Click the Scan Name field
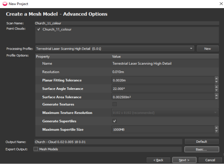The image size is (224, 164). coord(127,23)
